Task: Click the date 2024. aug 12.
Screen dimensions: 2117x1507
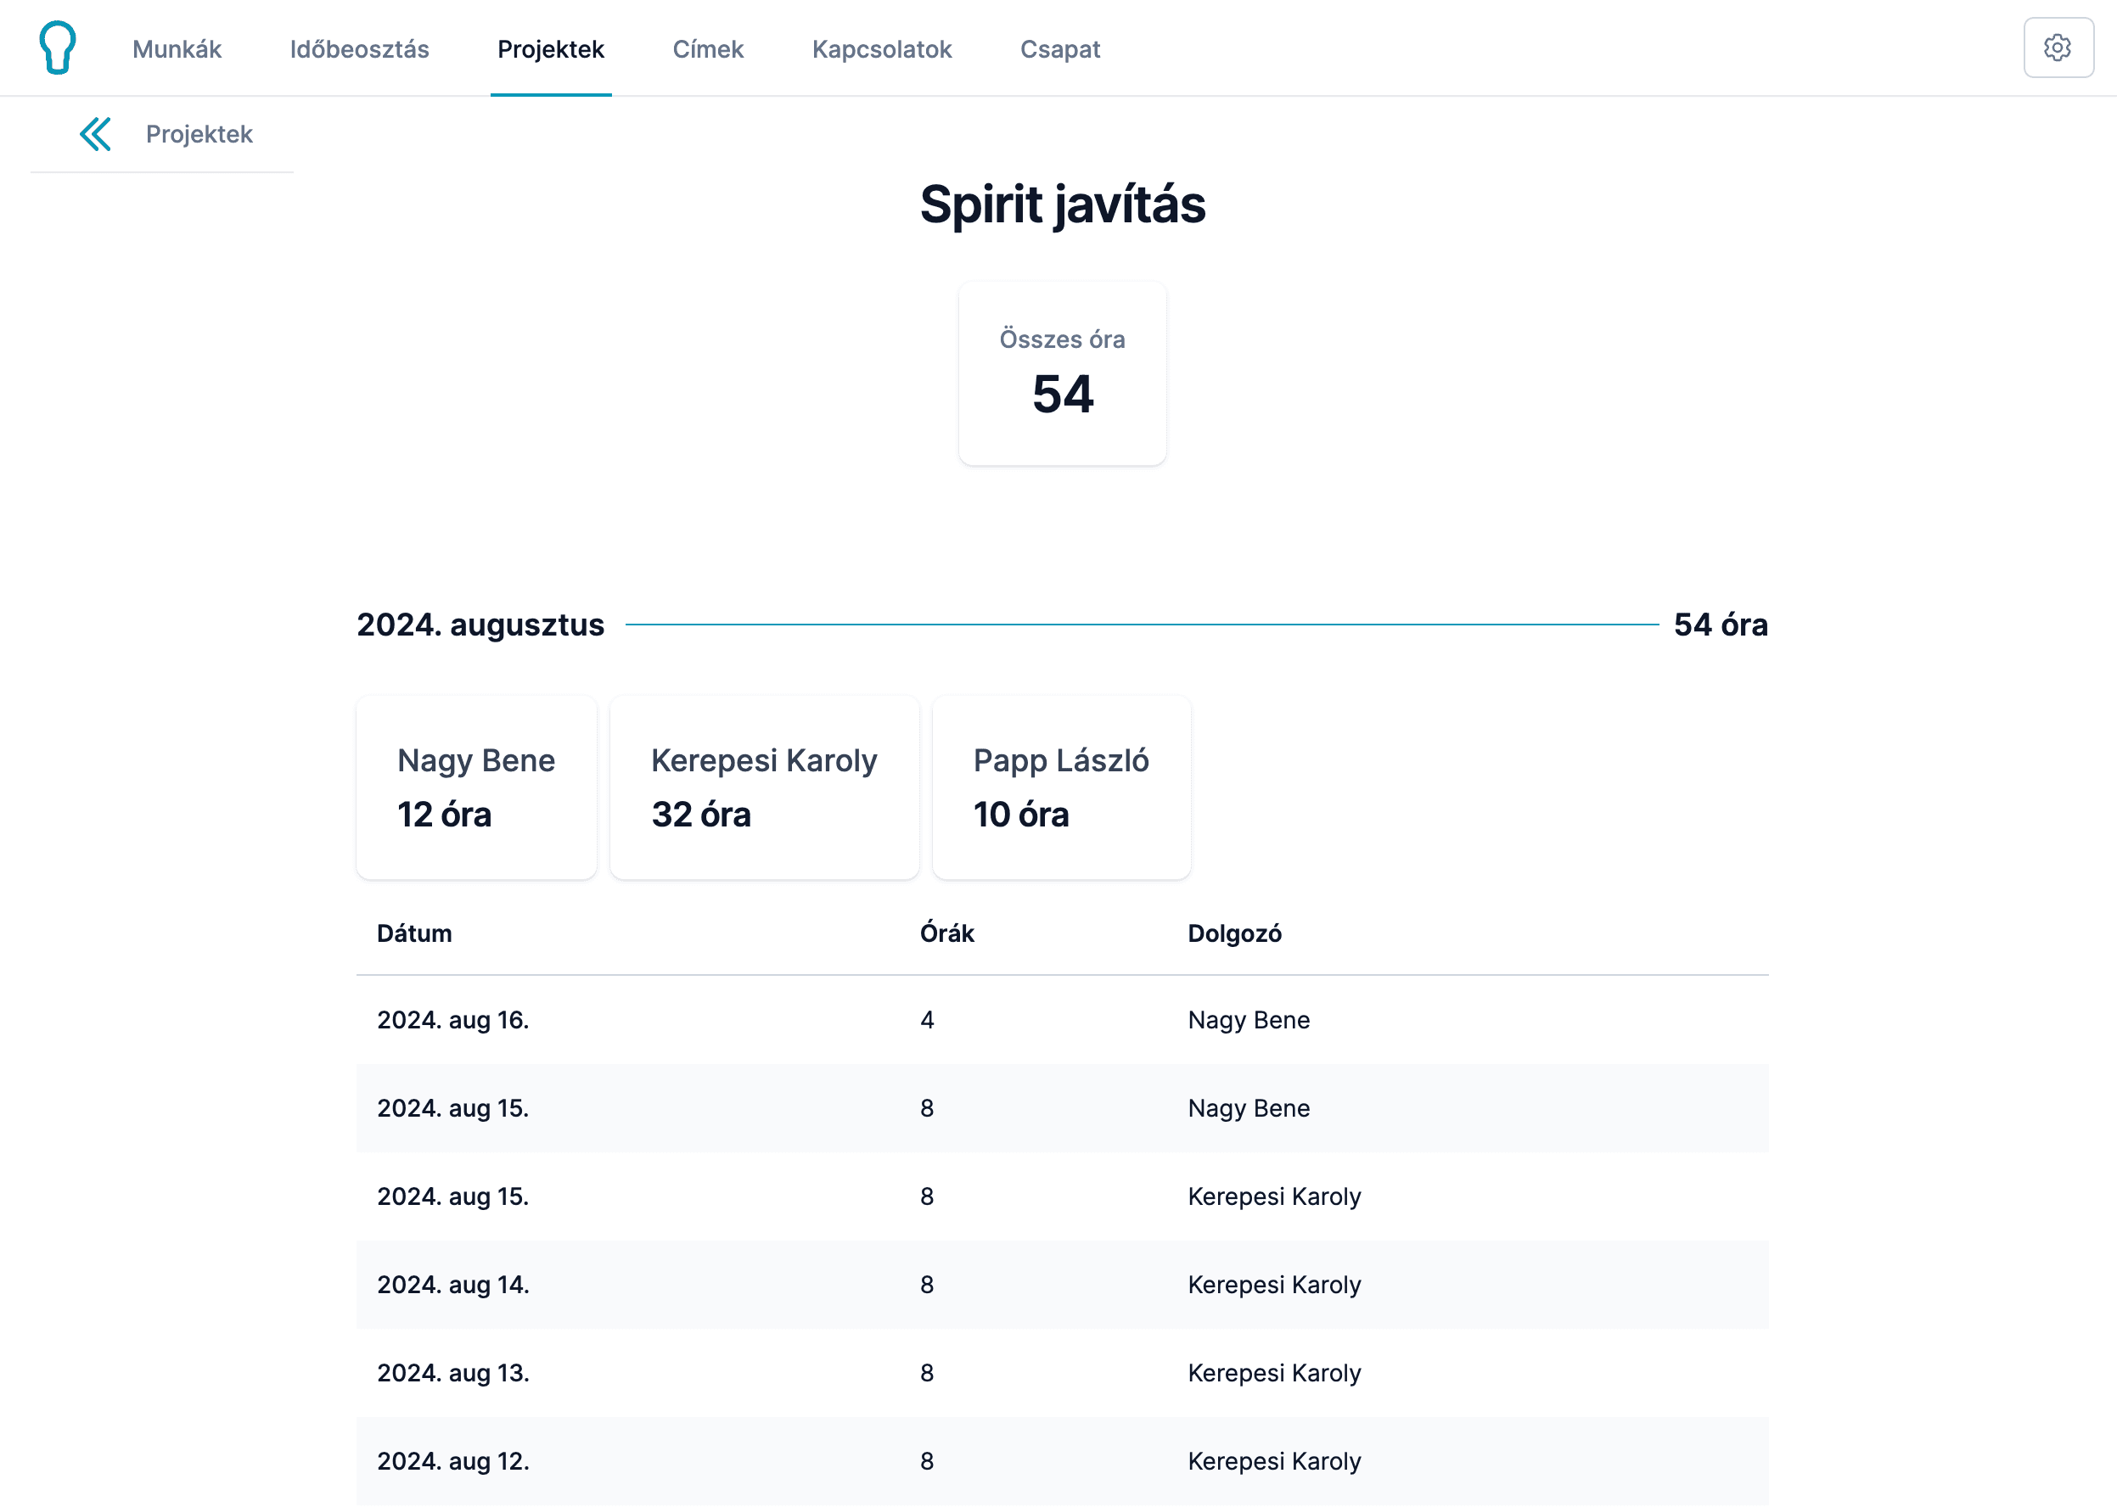Action: click(x=453, y=1460)
